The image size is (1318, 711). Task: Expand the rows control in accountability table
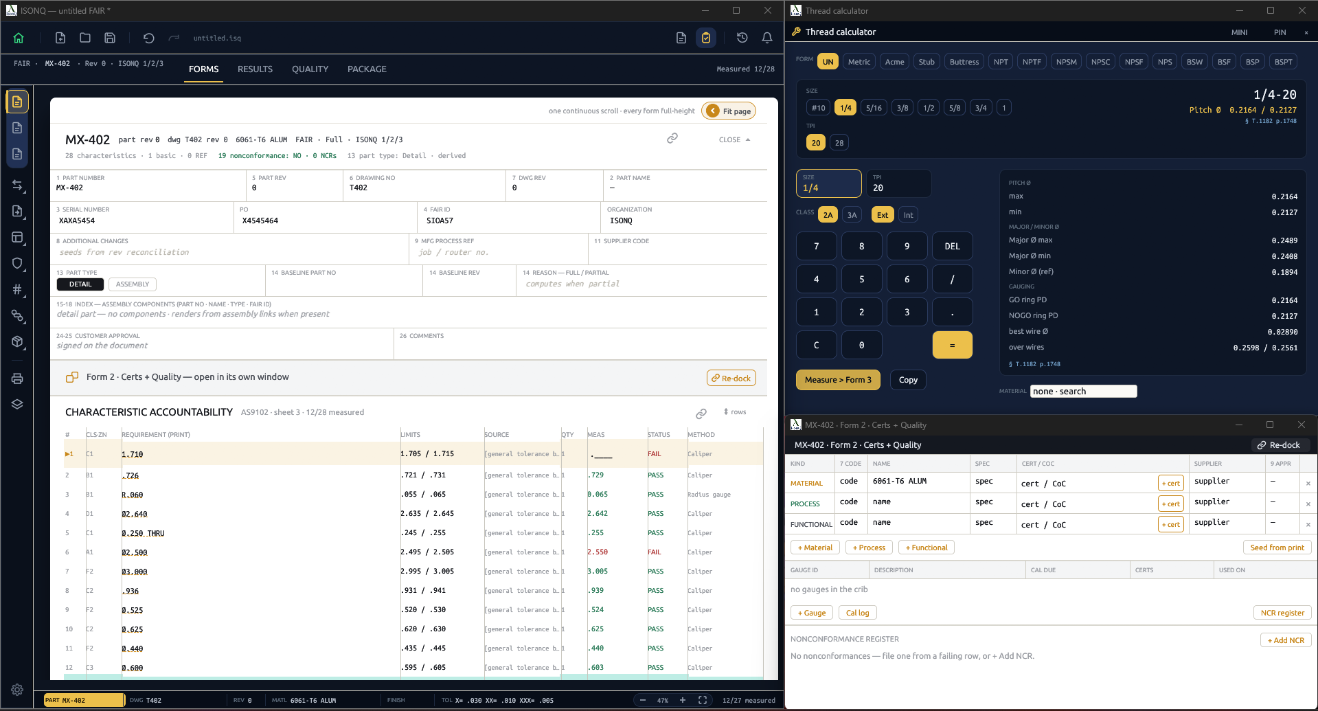tap(735, 412)
